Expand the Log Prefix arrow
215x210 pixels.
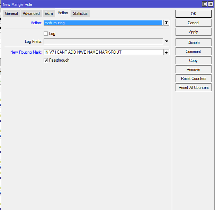click(167, 42)
